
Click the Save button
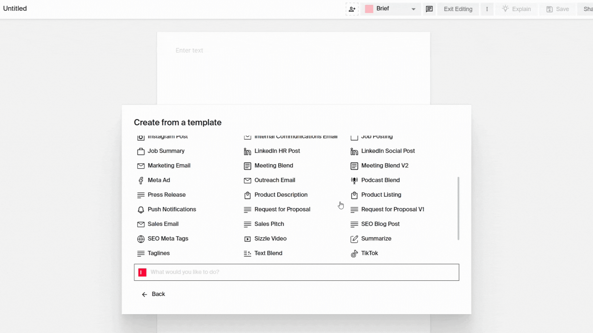tap(557, 9)
